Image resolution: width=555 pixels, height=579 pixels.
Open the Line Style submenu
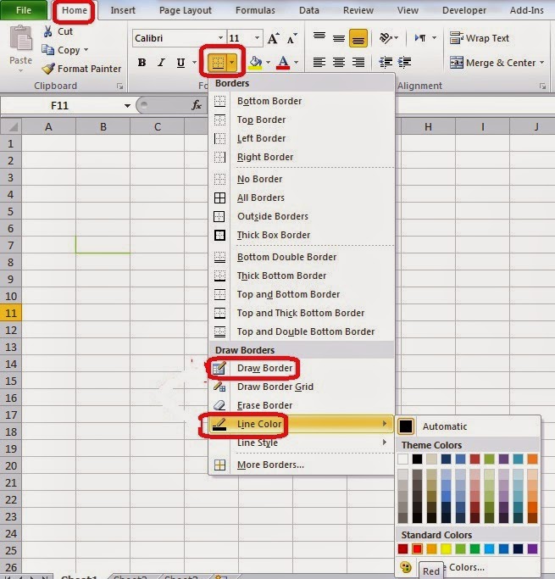tap(302, 443)
